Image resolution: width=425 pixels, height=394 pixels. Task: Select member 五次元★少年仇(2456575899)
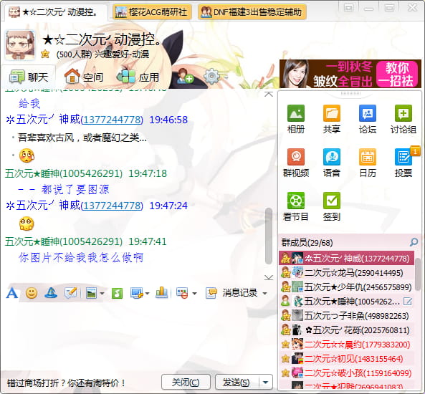pyautogui.click(x=346, y=287)
